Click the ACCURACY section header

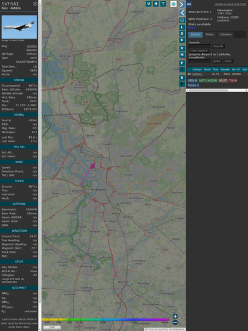point(19,287)
